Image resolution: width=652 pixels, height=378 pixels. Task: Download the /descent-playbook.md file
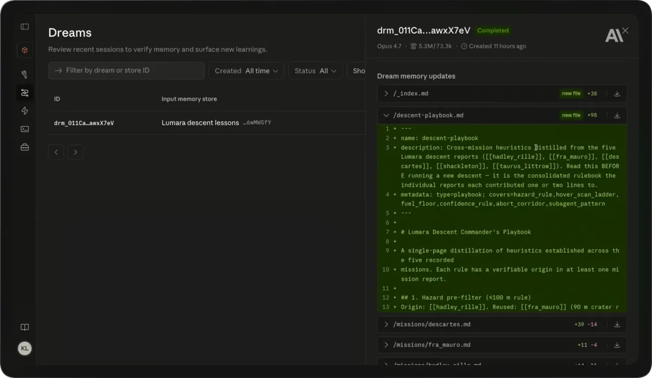pos(617,116)
